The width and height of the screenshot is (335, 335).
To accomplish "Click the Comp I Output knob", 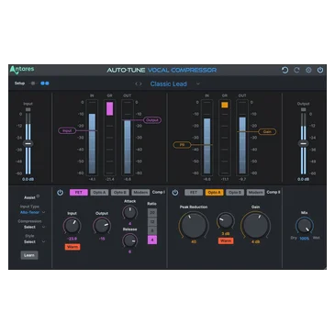I will tap(102, 226).
